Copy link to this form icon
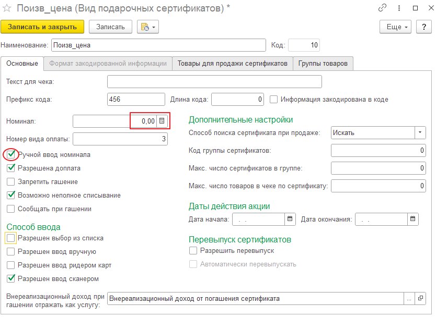Image resolution: width=436 pixels, height=317 pixels. coord(382,8)
